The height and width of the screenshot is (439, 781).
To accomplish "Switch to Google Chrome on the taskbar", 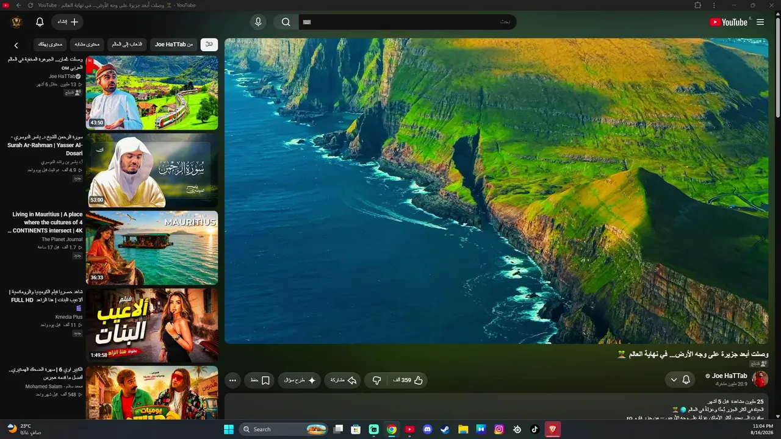I will 392,429.
